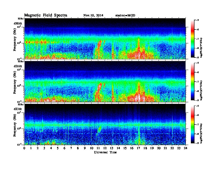Click the color bar beside the dD/dt panel
Screen dimensions: 221x170
(193, 82)
